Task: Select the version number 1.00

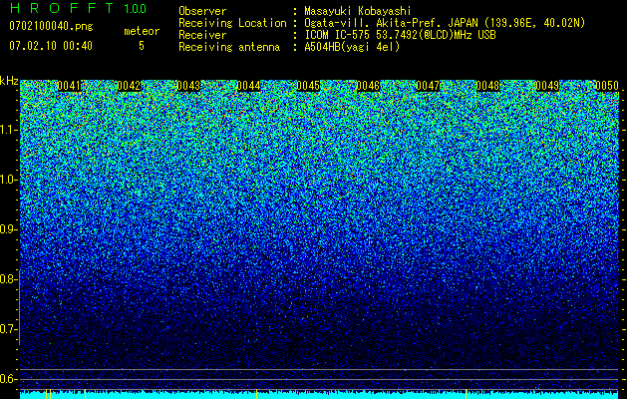Action: click(136, 8)
